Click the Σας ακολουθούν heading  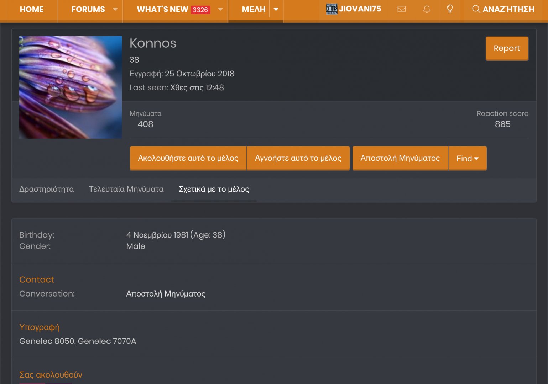(51, 375)
